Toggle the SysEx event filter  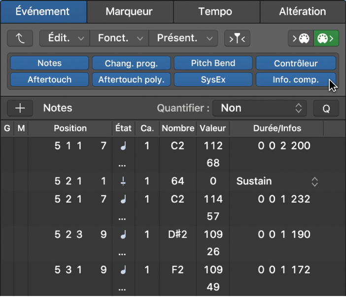(x=213, y=79)
